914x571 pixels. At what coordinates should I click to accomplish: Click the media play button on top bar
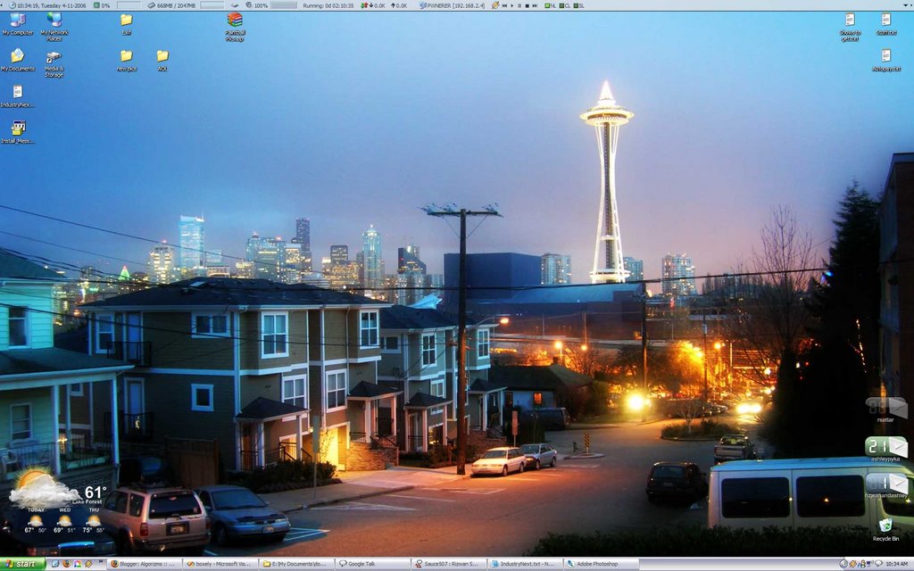[x=512, y=6]
